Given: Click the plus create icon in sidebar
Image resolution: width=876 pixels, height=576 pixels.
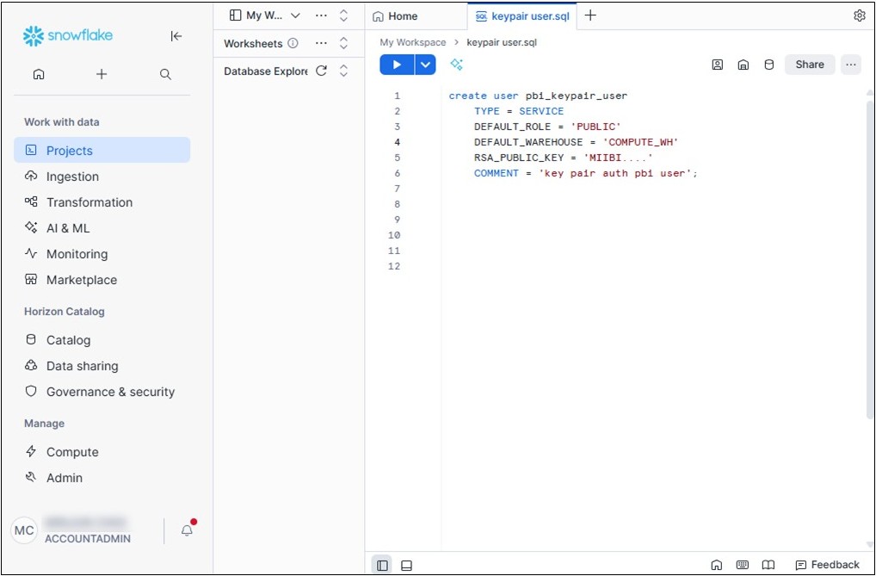Looking at the screenshot, I should pos(102,75).
